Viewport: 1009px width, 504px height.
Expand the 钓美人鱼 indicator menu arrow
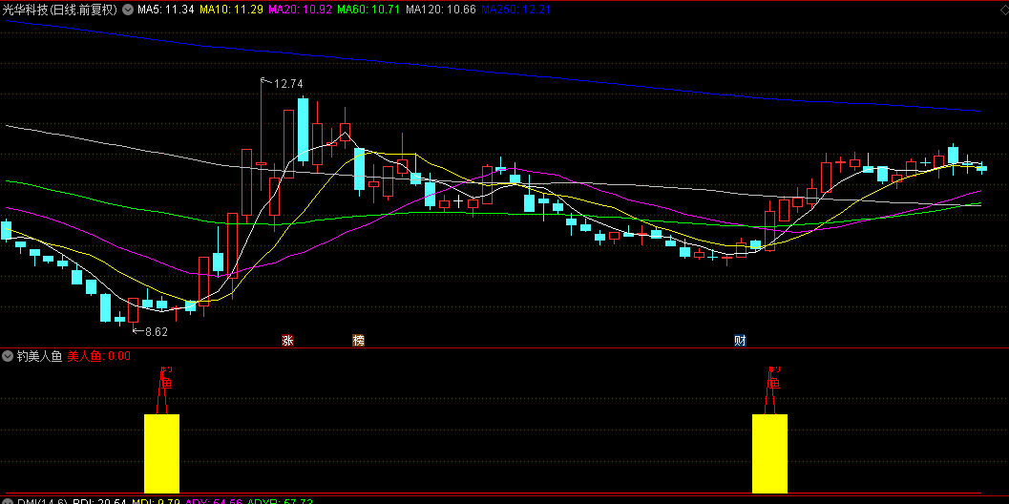[7, 356]
